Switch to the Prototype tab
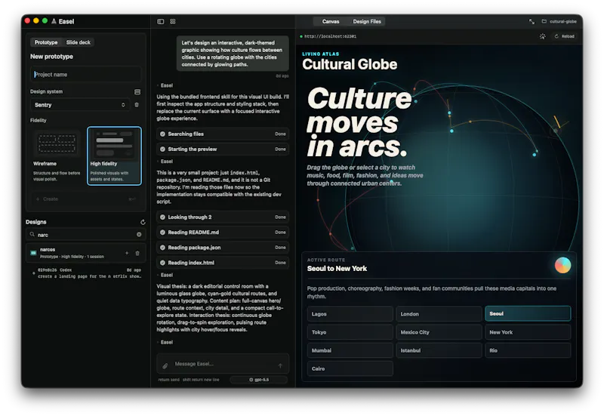 (46, 42)
